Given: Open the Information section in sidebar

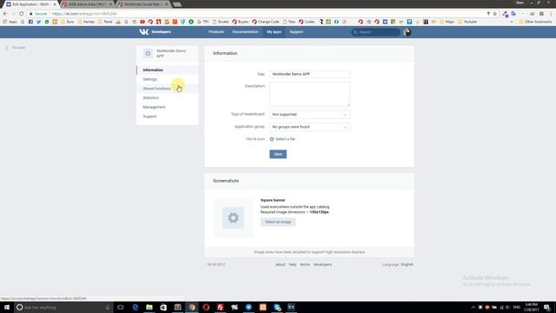Looking at the screenshot, I should pyautogui.click(x=168, y=70).
